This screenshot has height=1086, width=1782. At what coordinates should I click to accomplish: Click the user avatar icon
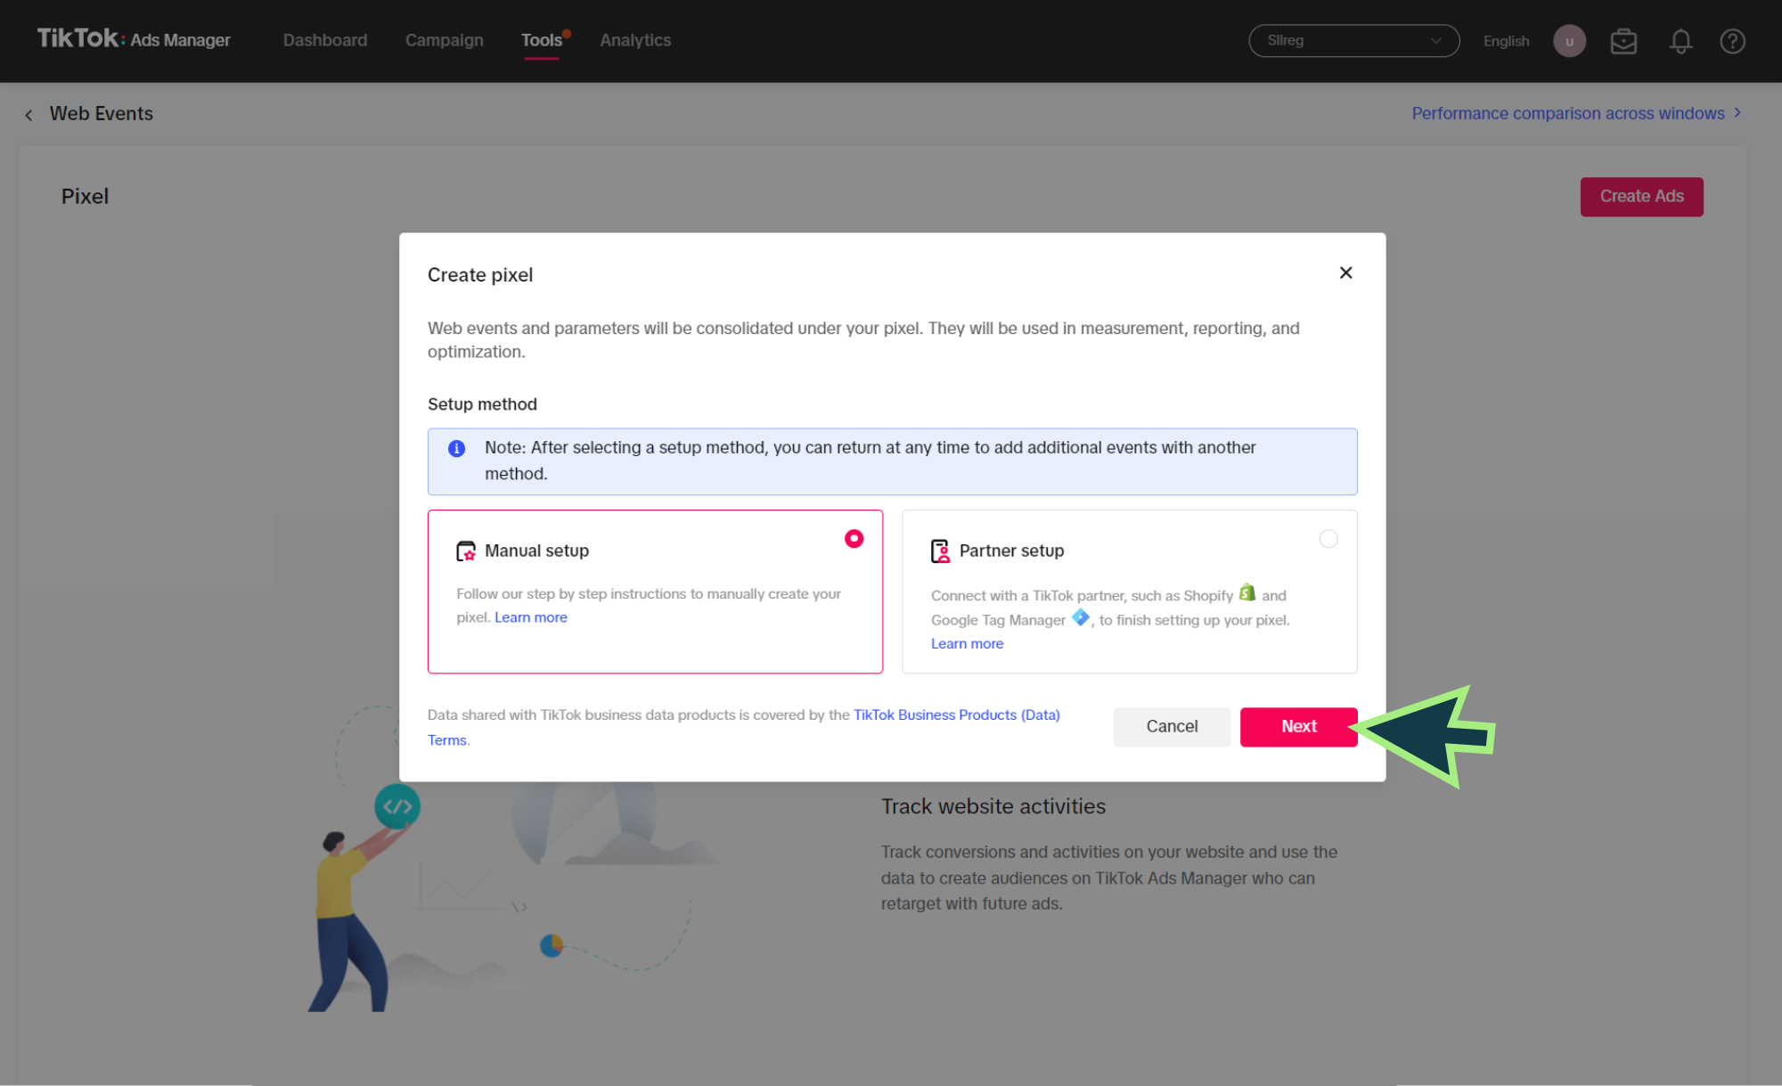click(x=1569, y=41)
